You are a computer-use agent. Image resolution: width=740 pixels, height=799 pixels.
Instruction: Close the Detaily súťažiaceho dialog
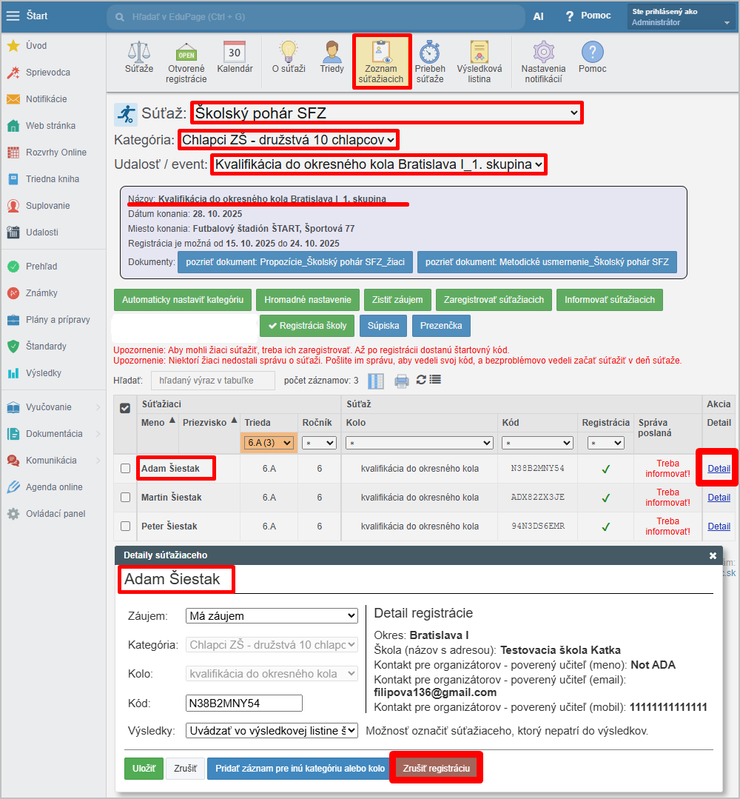click(713, 555)
